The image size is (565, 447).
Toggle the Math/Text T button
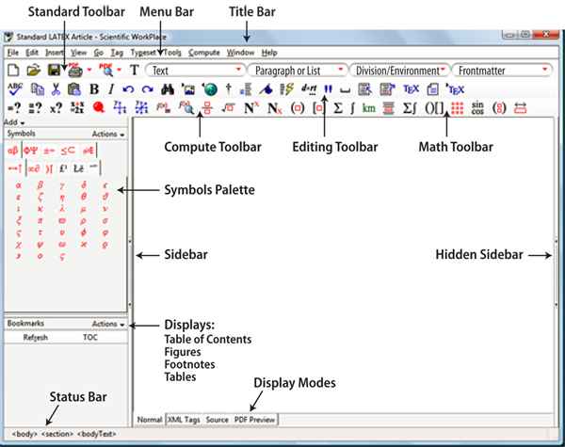(134, 71)
